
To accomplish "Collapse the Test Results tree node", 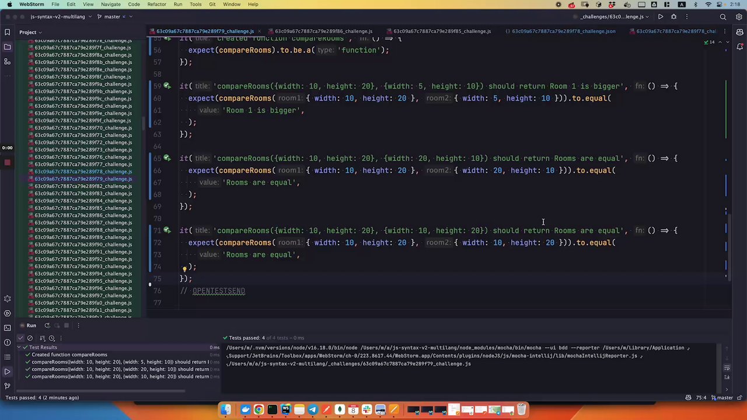I will click(19, 348).
